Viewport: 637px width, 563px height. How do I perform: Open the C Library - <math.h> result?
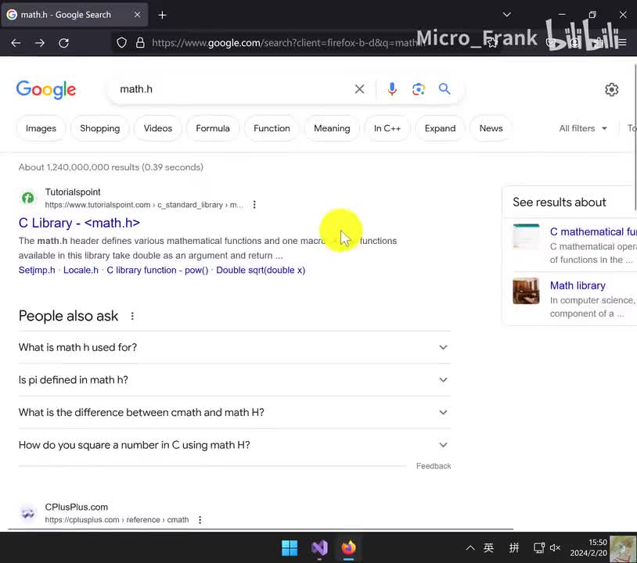(x=79, y=223)
